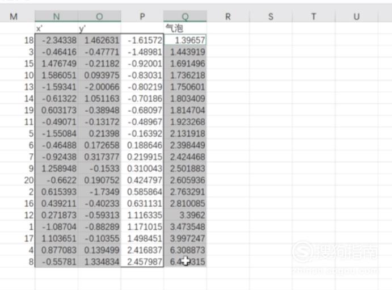The image size is (392, 290).
Task: Click cell containing -0.68097
Action: (142, 110)
